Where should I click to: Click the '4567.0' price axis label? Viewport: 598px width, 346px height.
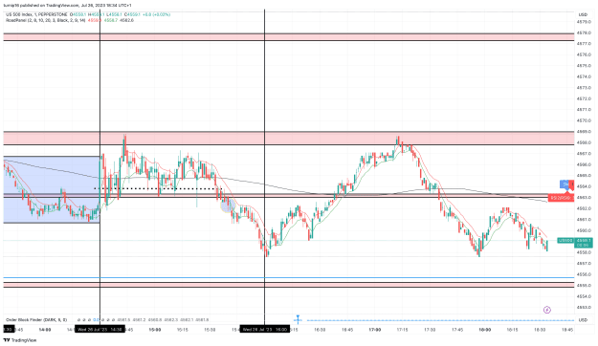pos(584,154)
